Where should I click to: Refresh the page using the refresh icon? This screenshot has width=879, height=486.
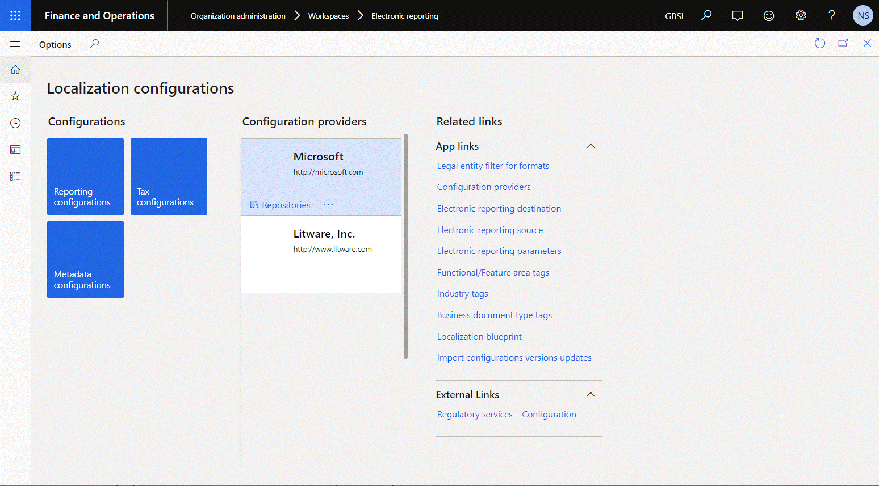[819, 43]
